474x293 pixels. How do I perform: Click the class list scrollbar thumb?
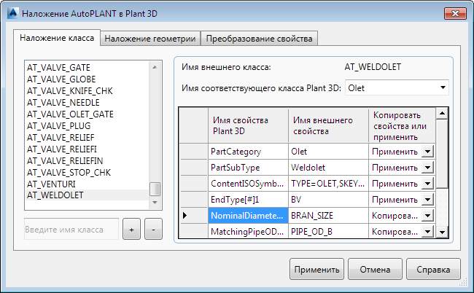click(155, 189)
